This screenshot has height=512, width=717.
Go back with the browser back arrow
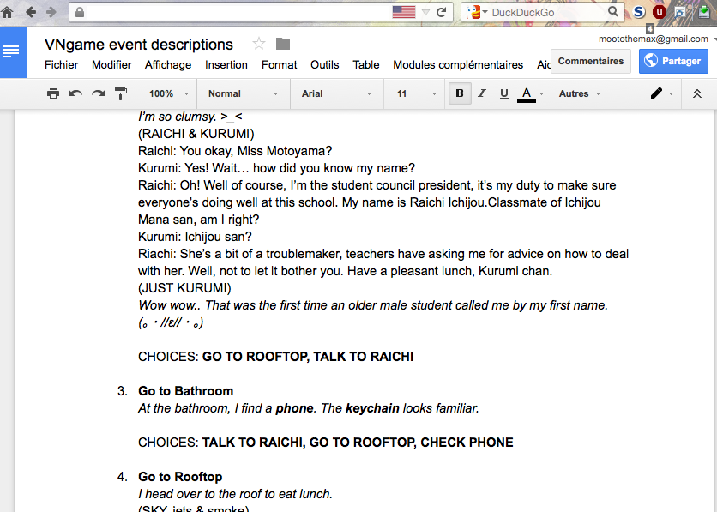31,12
